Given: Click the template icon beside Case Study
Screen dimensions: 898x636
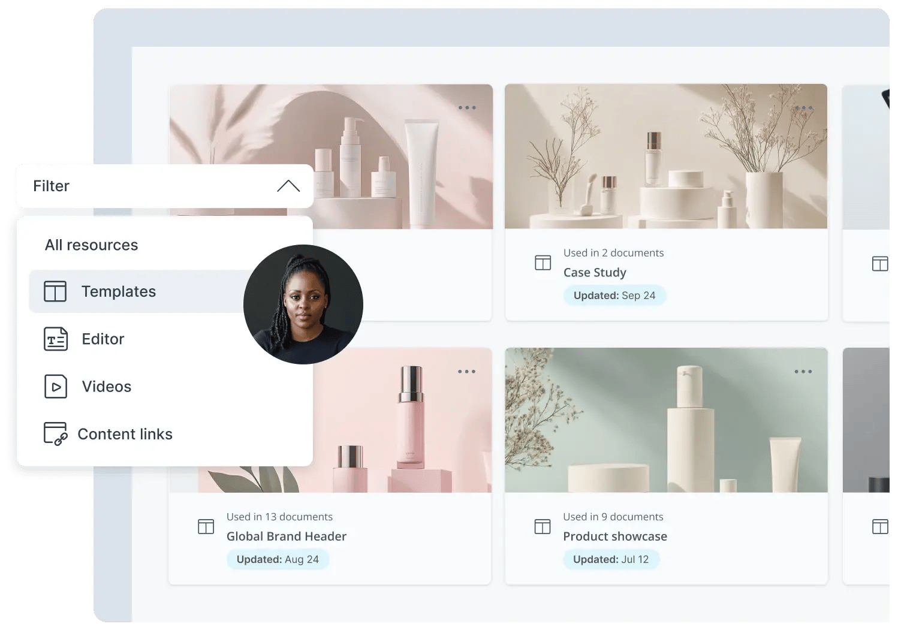Looking at the screenshot, I should coord(542,262).
